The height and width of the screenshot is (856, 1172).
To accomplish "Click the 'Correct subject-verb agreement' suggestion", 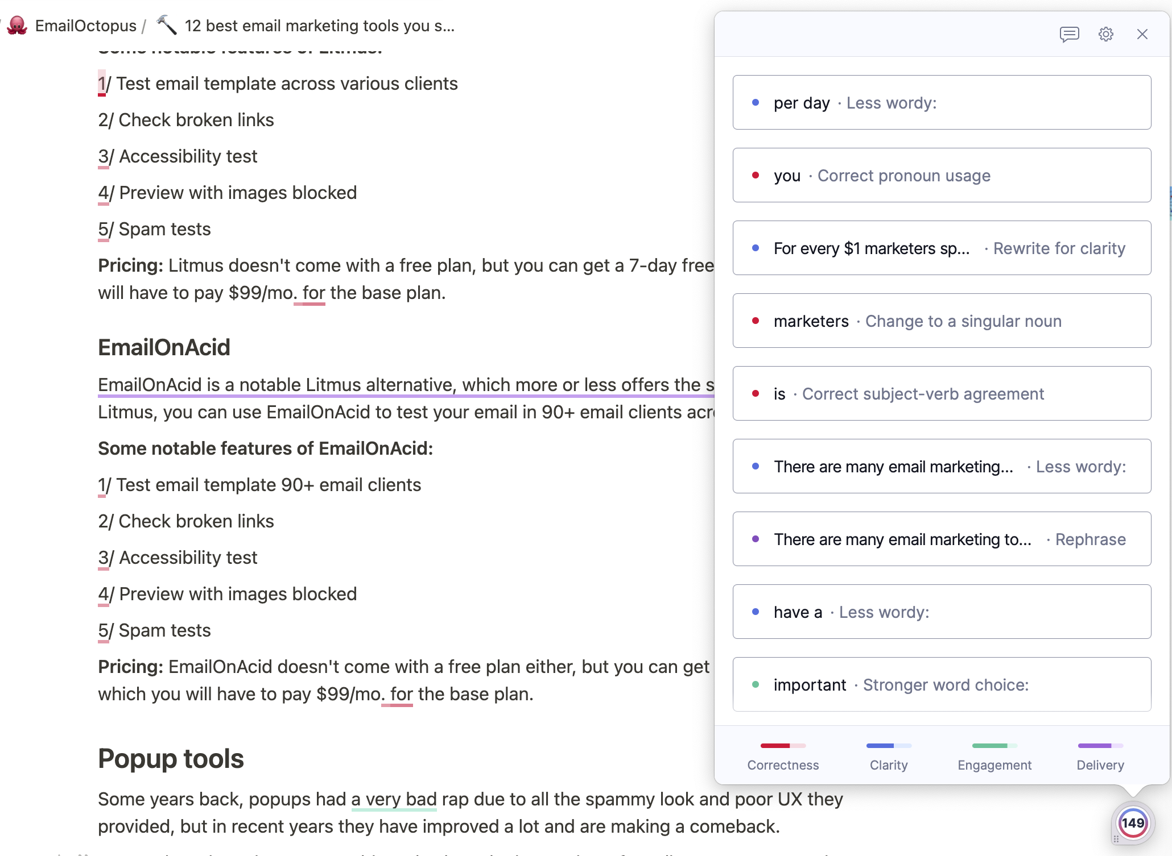I will 942,393.
